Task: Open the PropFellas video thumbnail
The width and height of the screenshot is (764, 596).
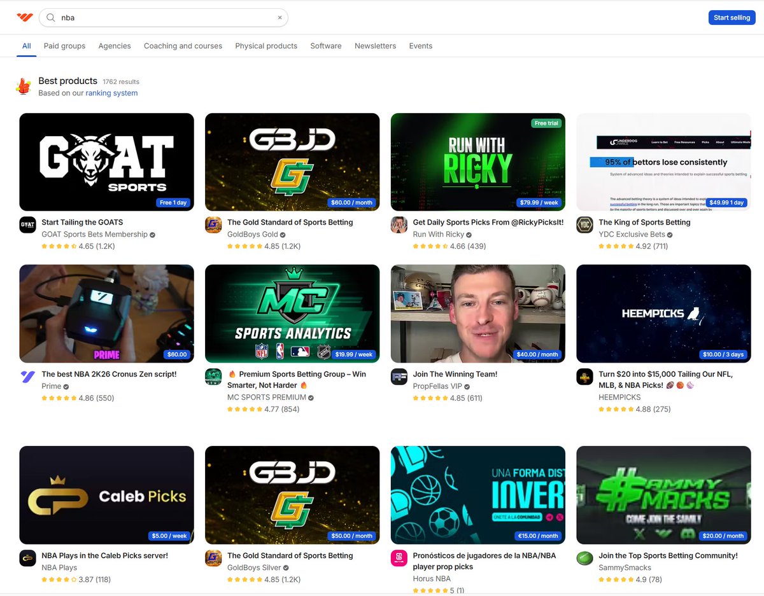Action: click(x=478, y=314)
